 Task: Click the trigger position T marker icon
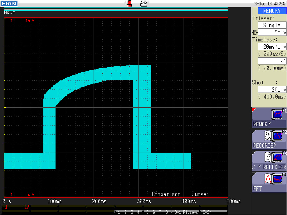(255, 32)
